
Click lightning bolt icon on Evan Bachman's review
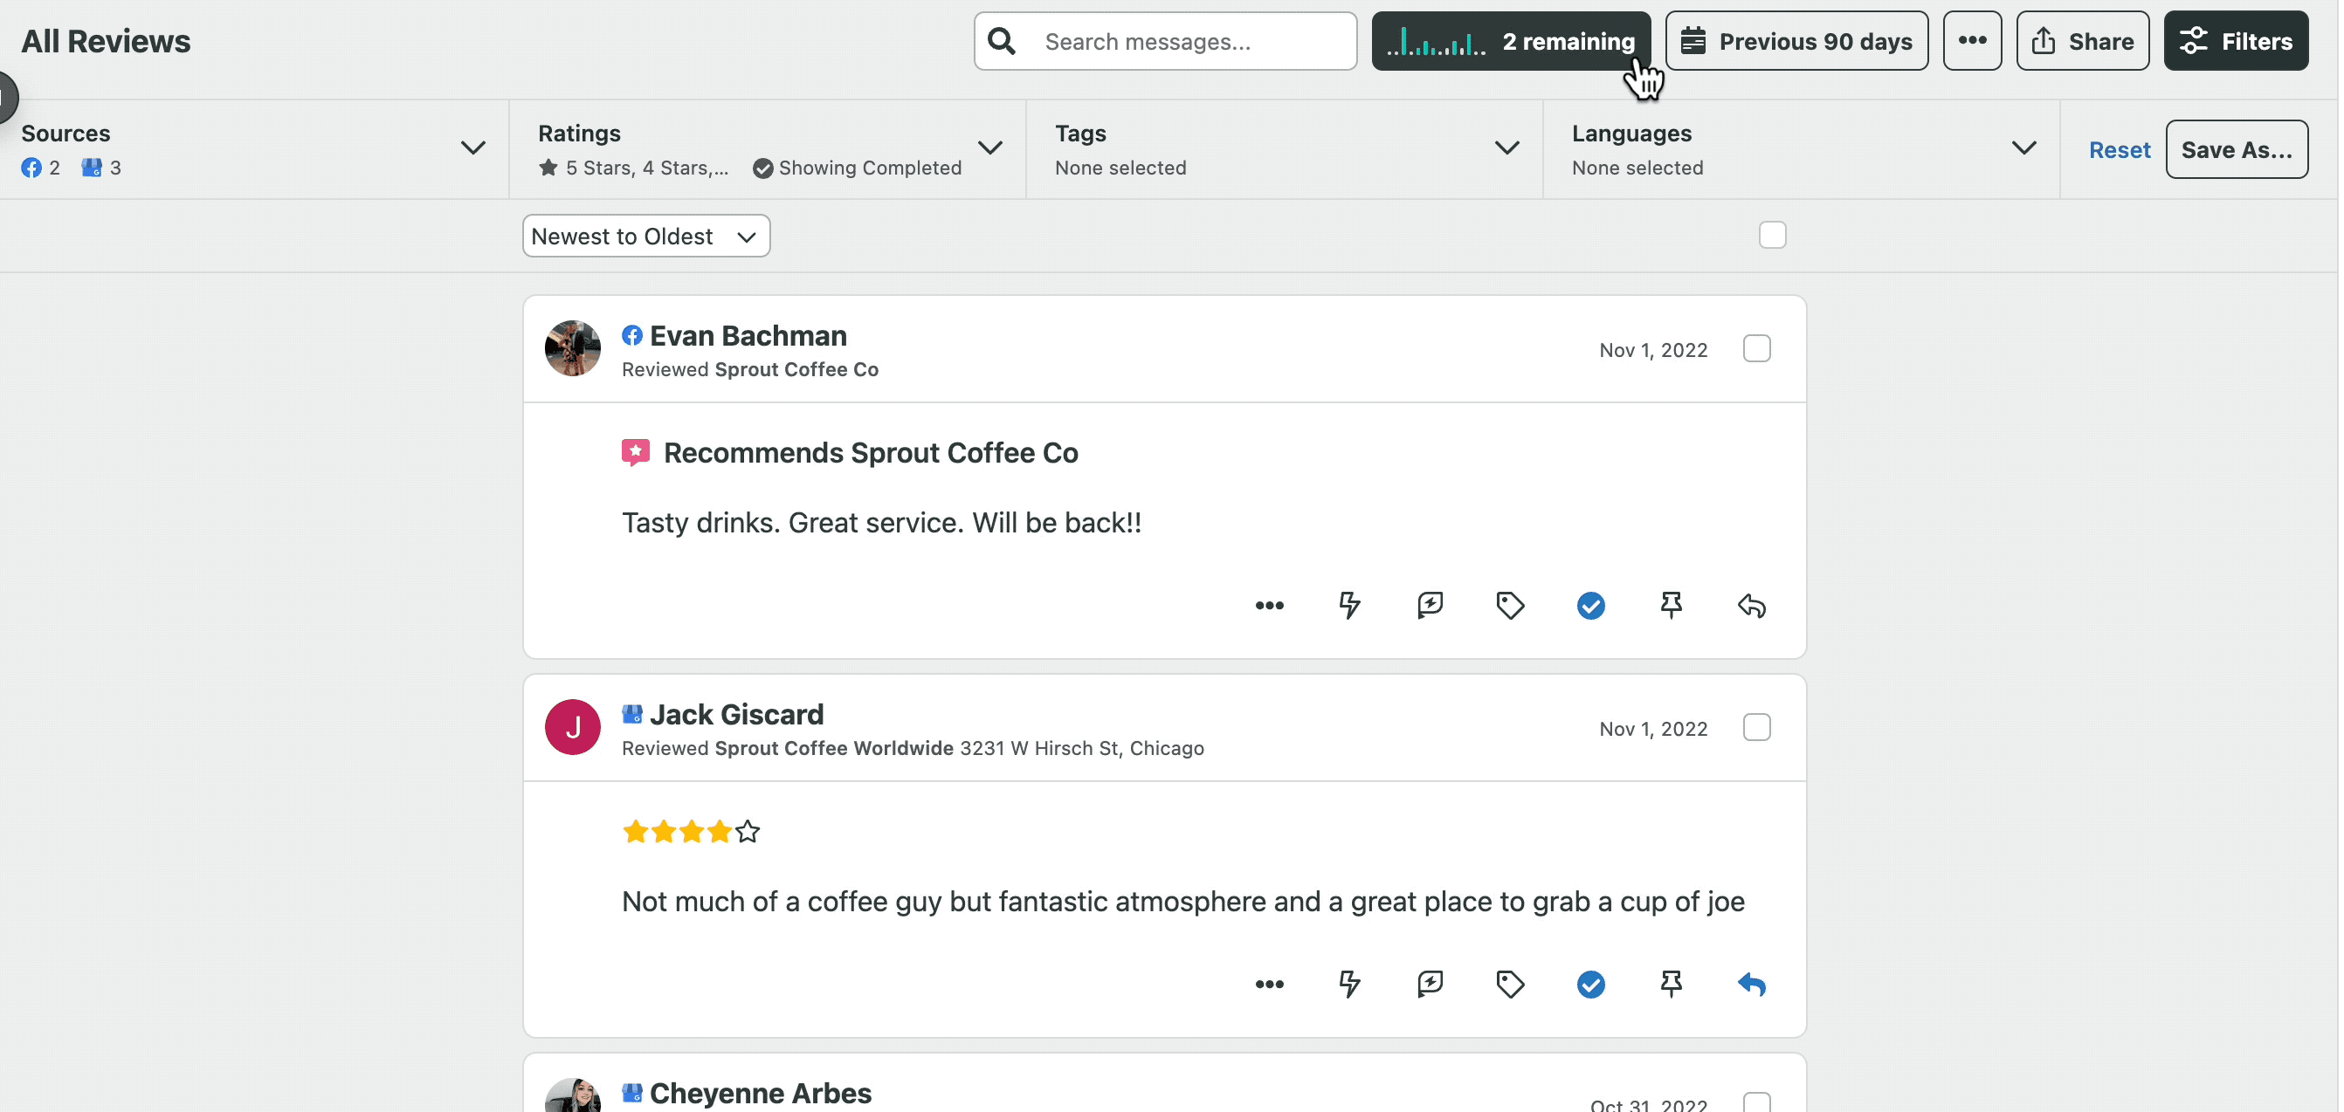(x=1349, y=606)
